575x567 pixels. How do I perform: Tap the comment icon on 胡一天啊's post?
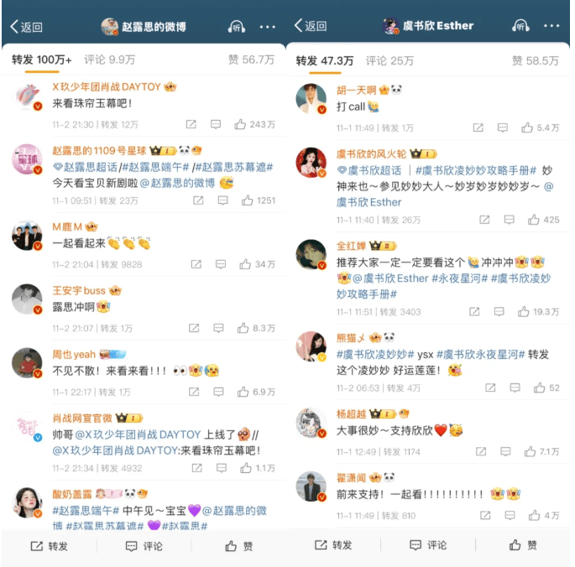point(503,128)
